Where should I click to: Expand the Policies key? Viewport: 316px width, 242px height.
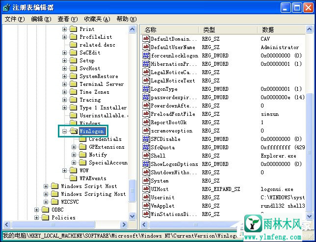tap(36, 218)
